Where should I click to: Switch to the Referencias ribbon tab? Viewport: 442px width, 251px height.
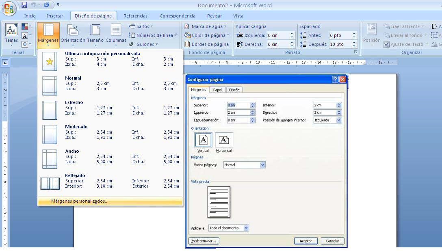[135, 16]
